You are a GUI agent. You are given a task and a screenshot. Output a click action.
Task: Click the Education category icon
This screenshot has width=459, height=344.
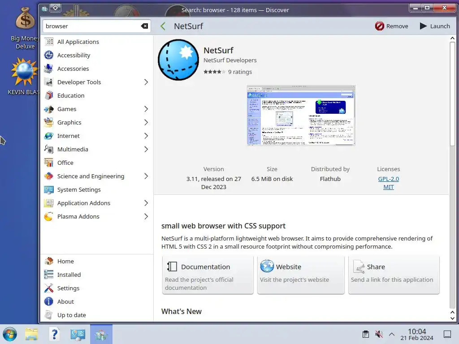point(49,96)
